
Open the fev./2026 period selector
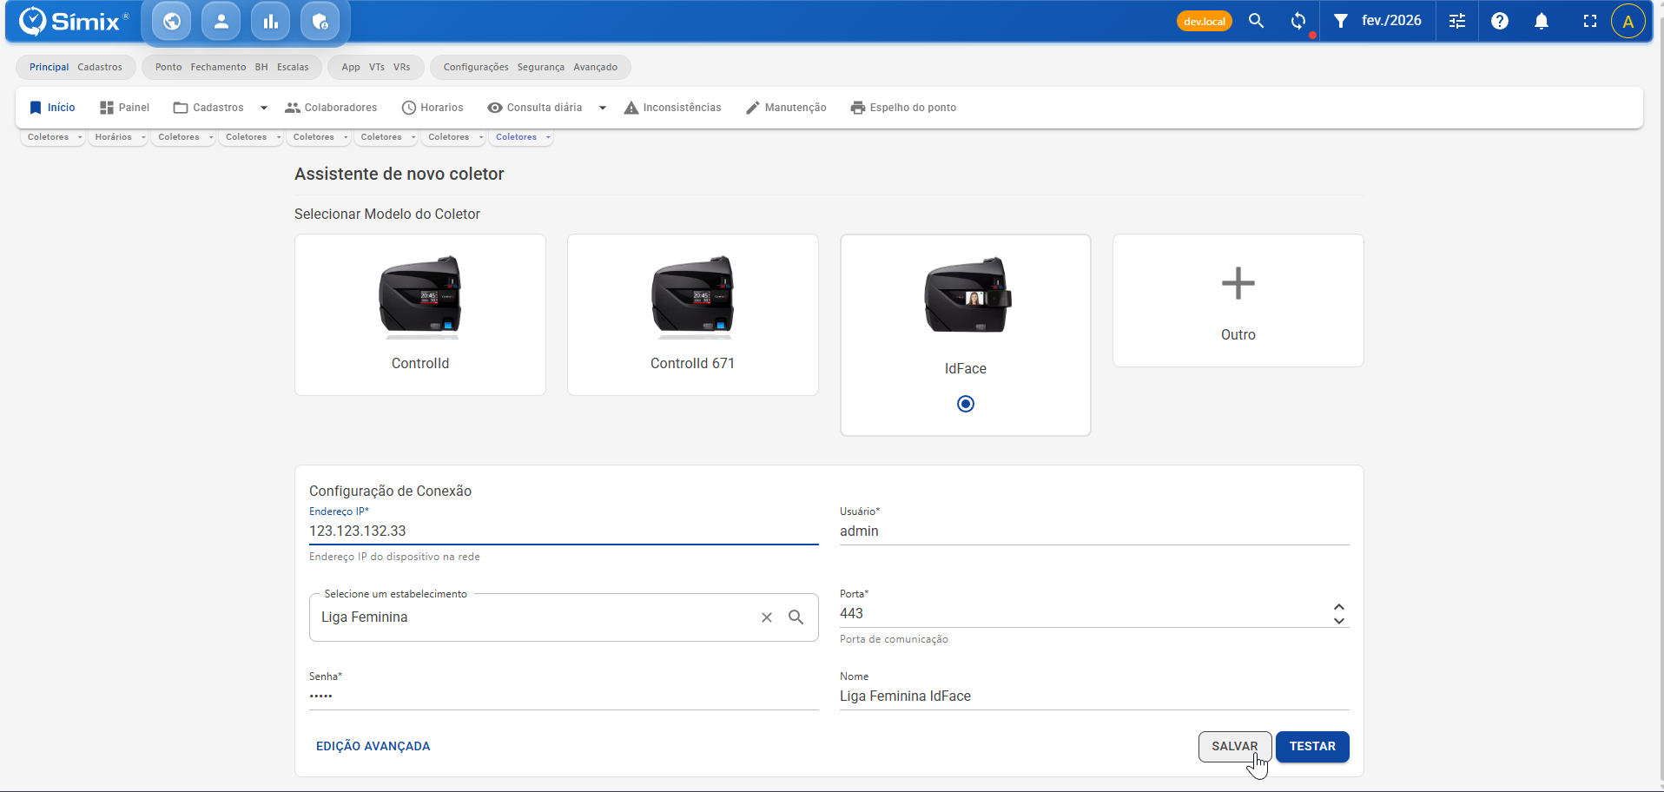point(1391,21)
